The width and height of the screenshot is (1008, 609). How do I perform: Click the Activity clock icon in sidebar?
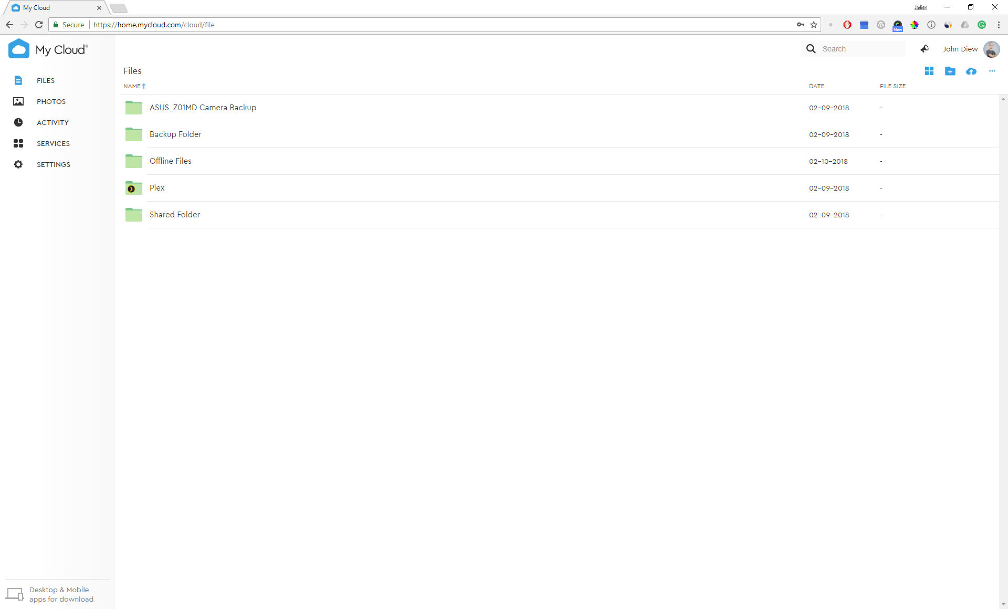tap(18, 122)
